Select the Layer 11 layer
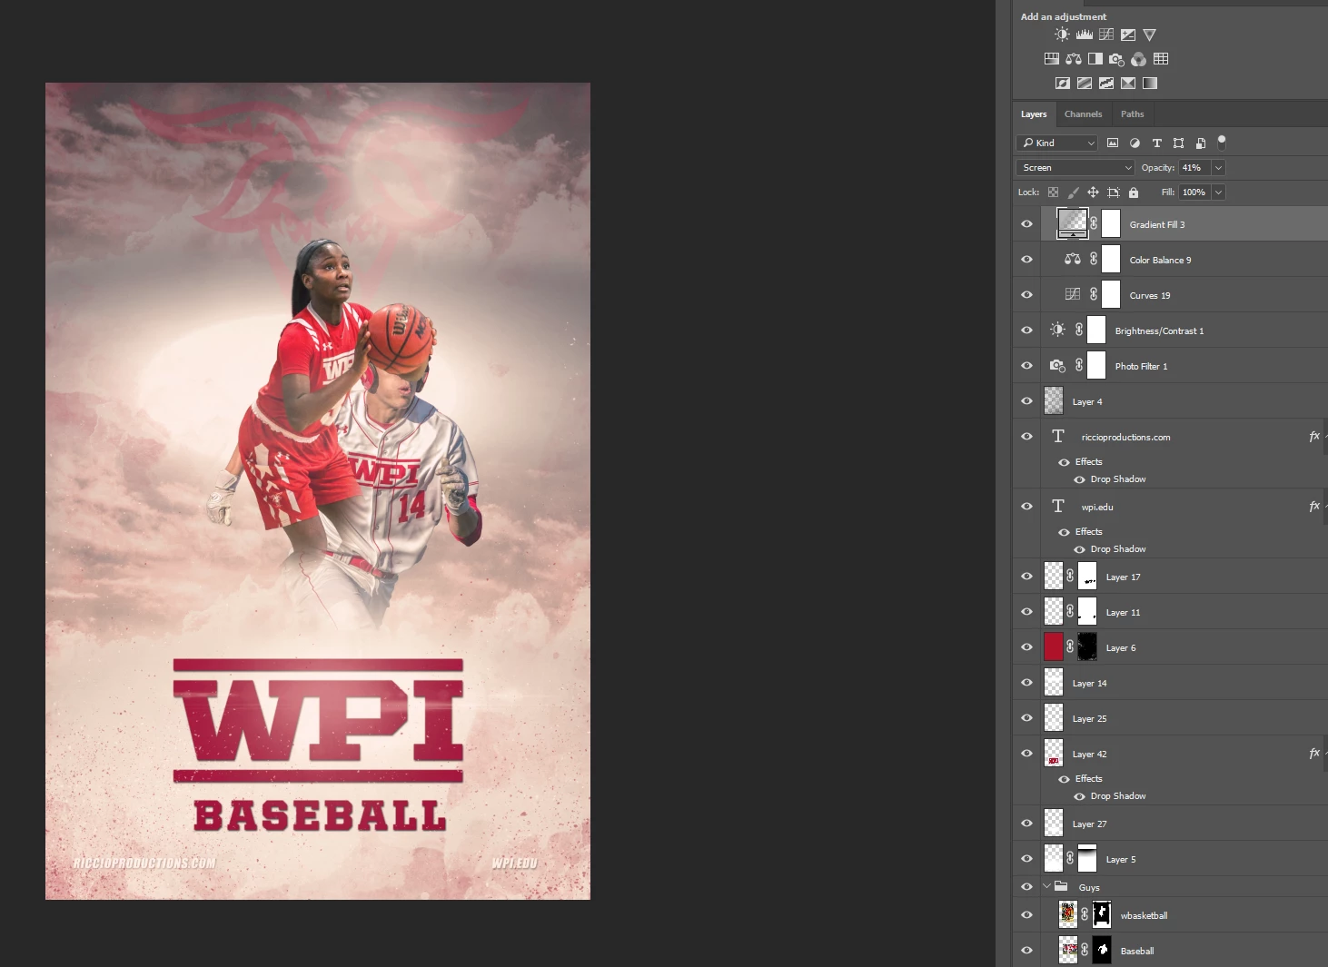This screenshot has width=1328, height=967. coord(1184,612)
